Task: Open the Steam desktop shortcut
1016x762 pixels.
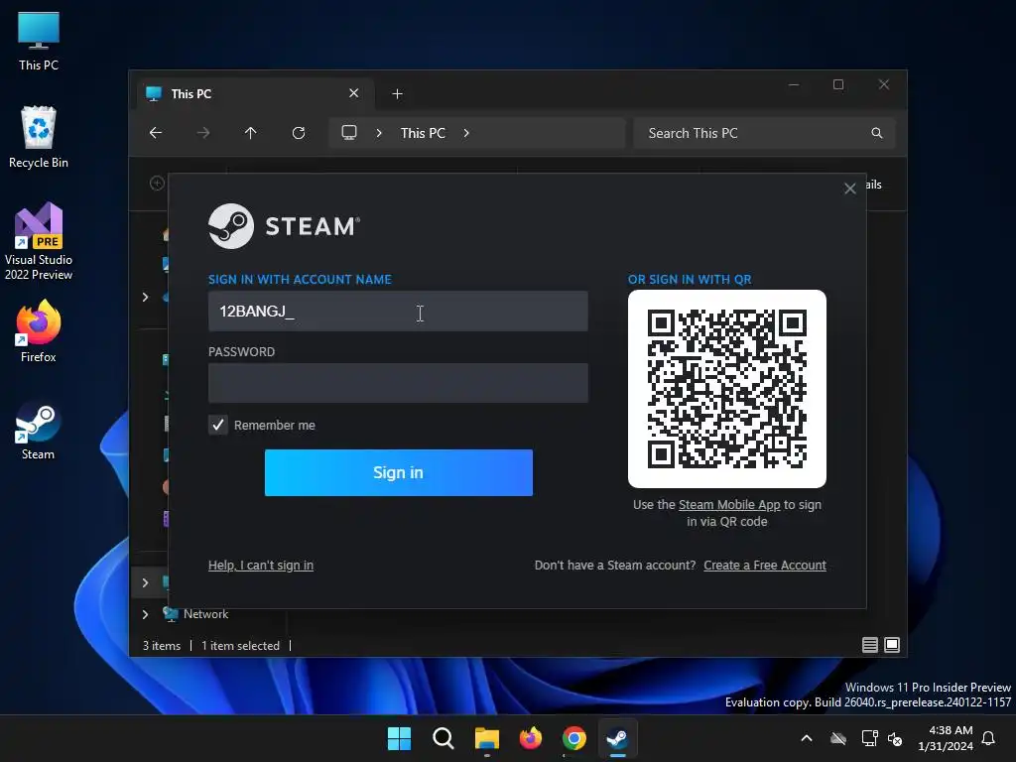Action: pos(39,431)
